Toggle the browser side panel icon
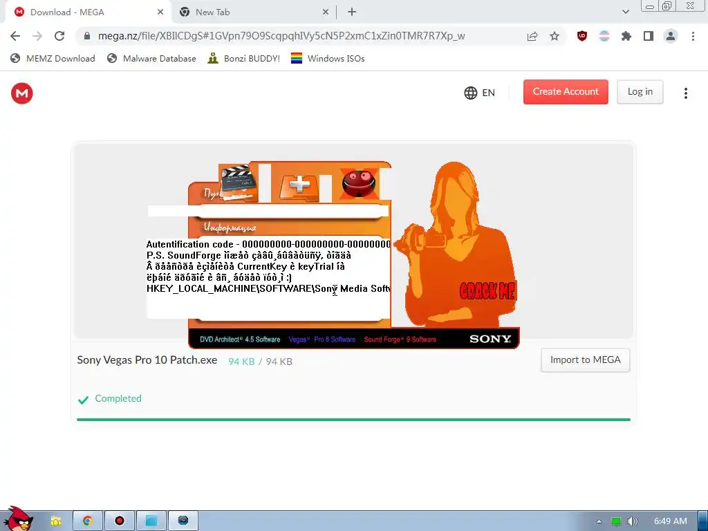 point(649,36)
